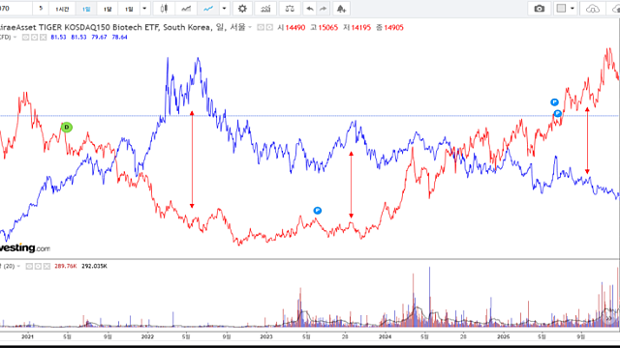
Task: Expand the CFD series legend dropdown
Action: click(x=15, y=37)
